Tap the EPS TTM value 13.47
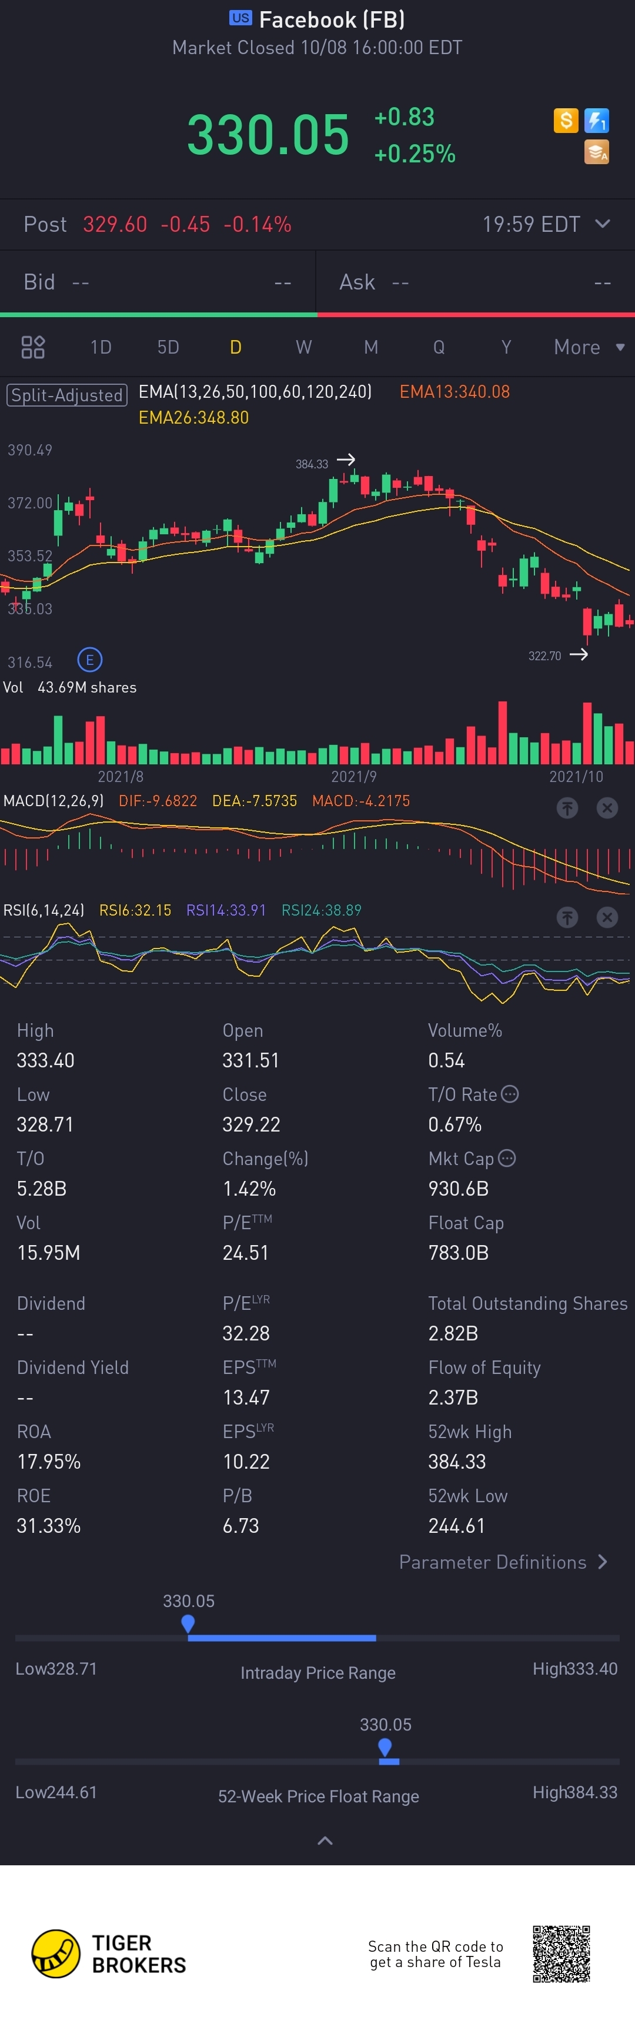Viewport: 635px width, 2043px height. pyautogui.click(x=246, y=1398)
